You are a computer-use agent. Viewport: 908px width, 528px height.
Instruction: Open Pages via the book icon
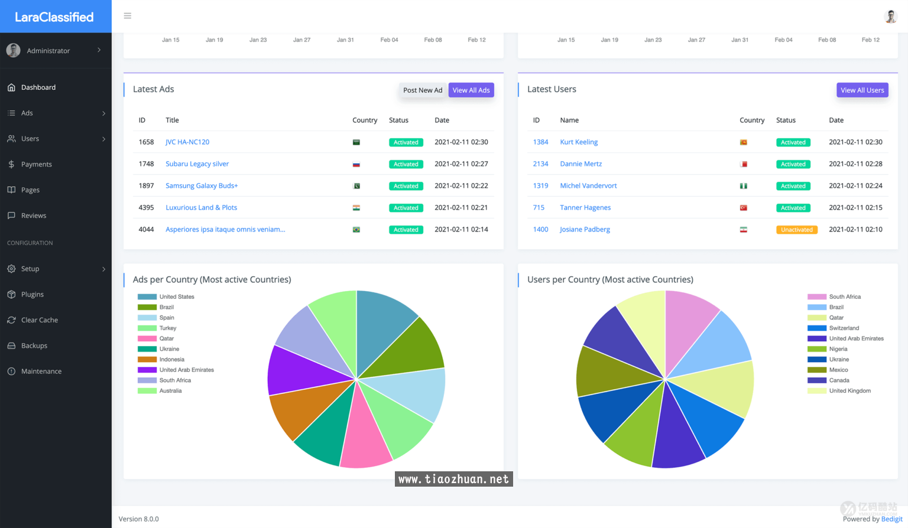point(11,190)
